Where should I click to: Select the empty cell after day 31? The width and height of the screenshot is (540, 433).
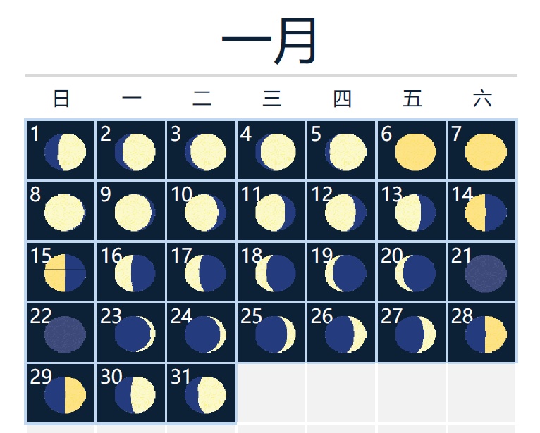(271, 394)
